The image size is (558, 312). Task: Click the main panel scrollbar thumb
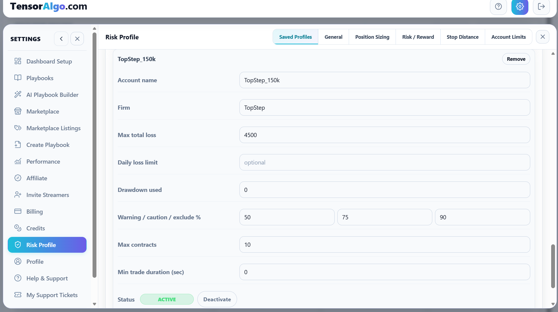pos(553,266)
